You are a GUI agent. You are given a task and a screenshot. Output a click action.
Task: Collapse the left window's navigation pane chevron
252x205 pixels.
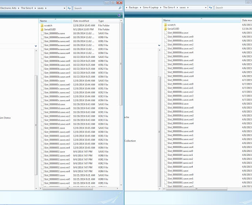click(36, 46)
